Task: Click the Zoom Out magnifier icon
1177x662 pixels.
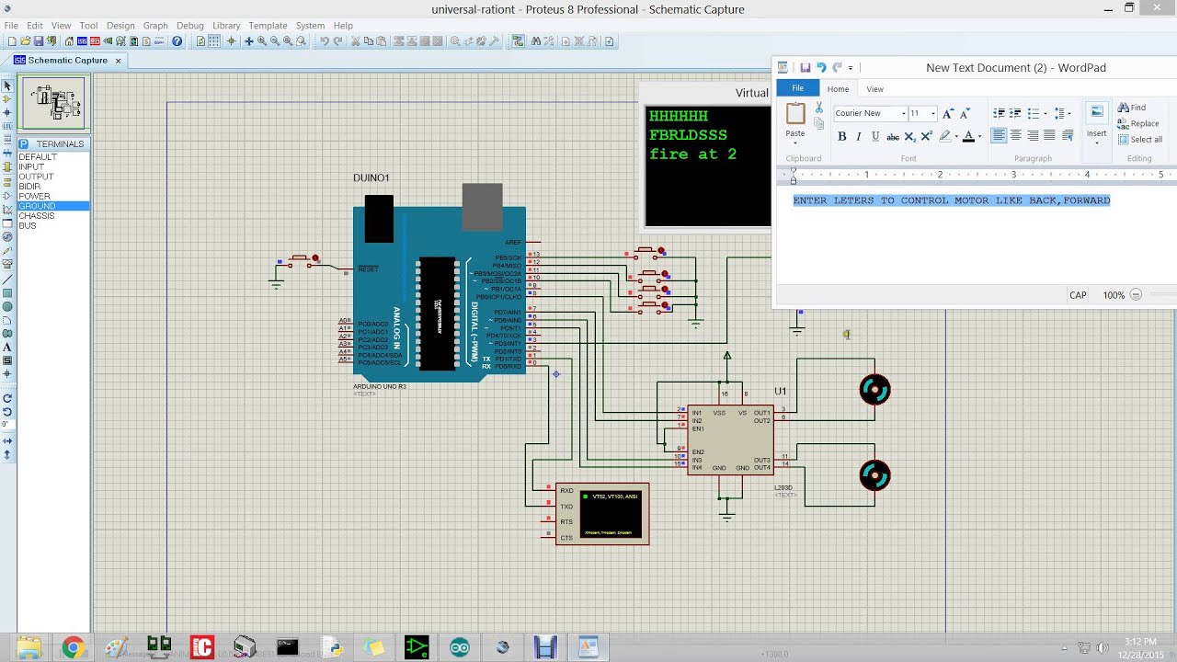Action: (275, 41)
